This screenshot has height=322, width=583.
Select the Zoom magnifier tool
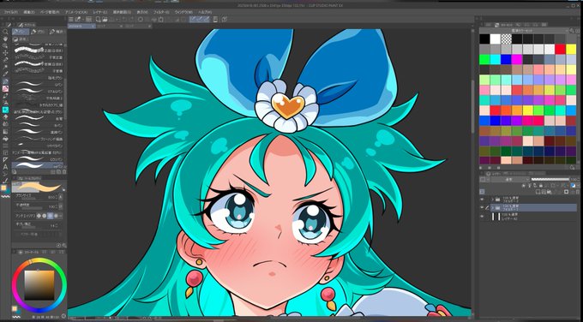[5, 32]
